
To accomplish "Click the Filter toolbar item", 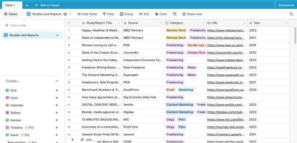I will (x=108, y=14).
